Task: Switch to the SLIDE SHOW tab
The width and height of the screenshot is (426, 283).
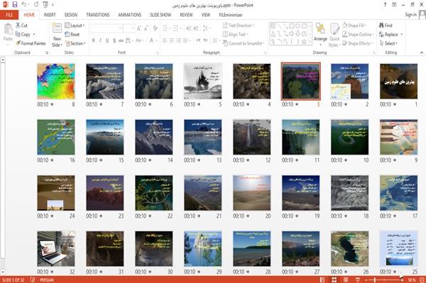Action: click(160, 15)
